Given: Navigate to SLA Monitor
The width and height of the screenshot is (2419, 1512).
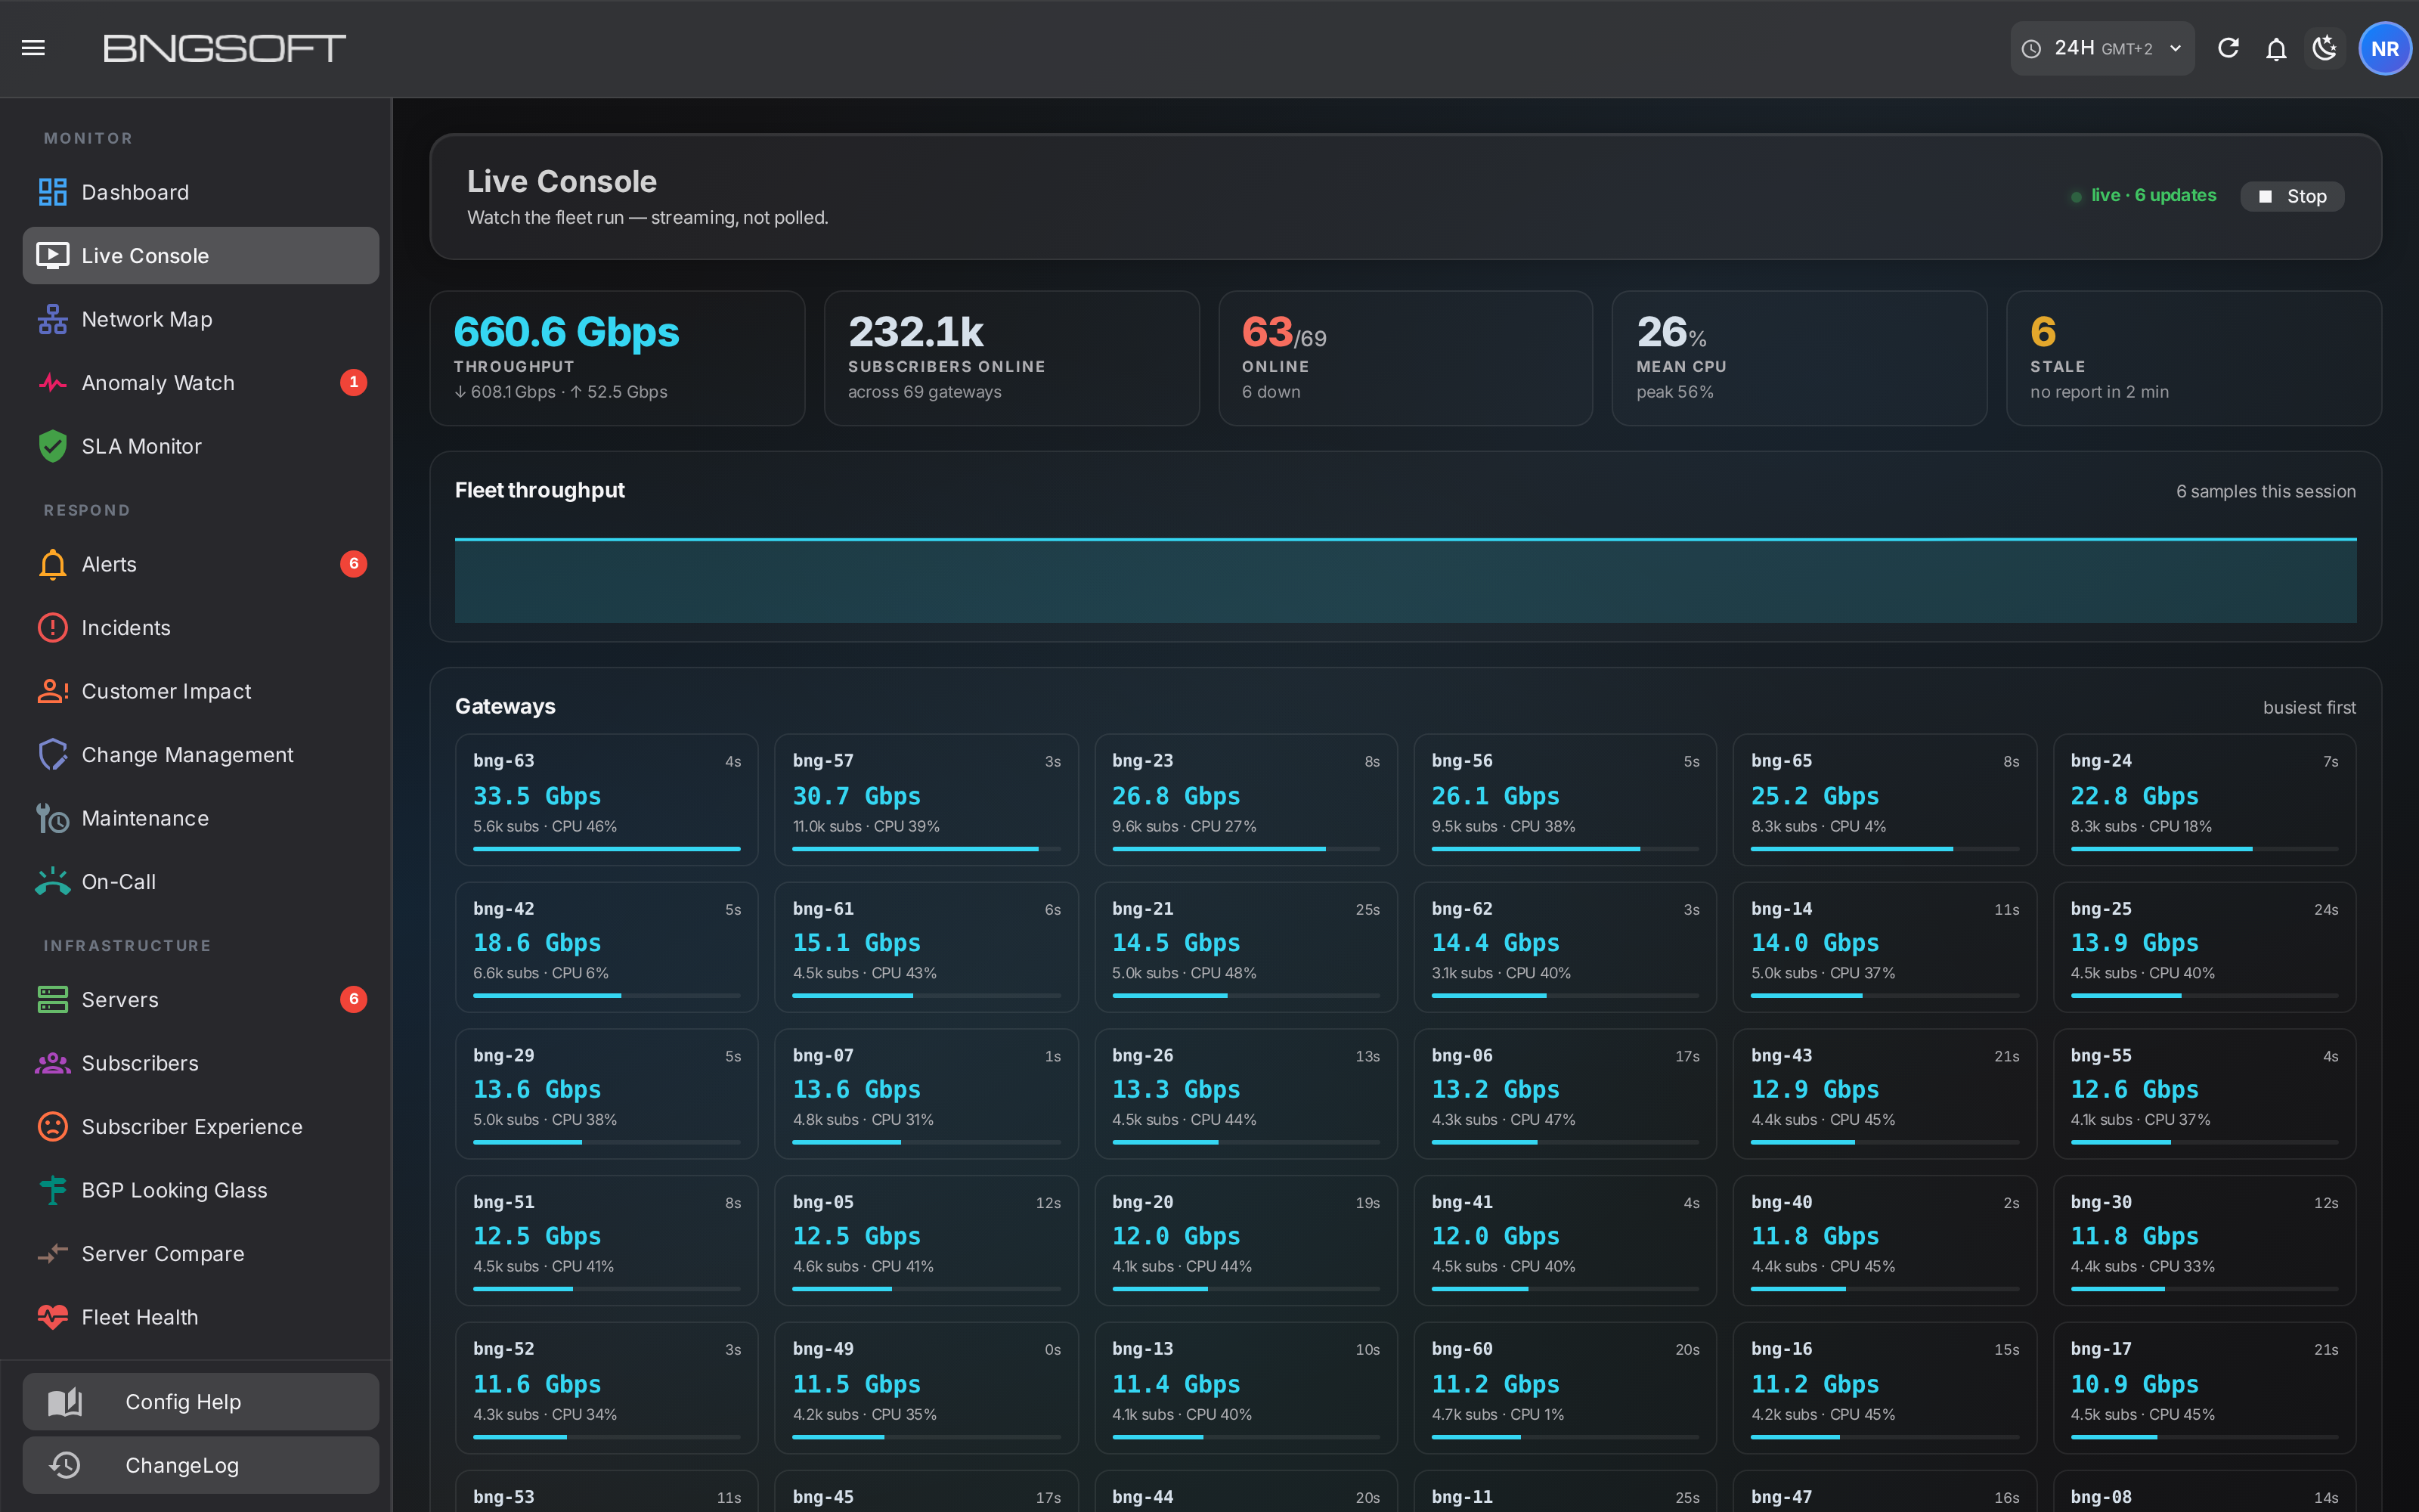Looking at the screenshot, I should tap(201, 446).
